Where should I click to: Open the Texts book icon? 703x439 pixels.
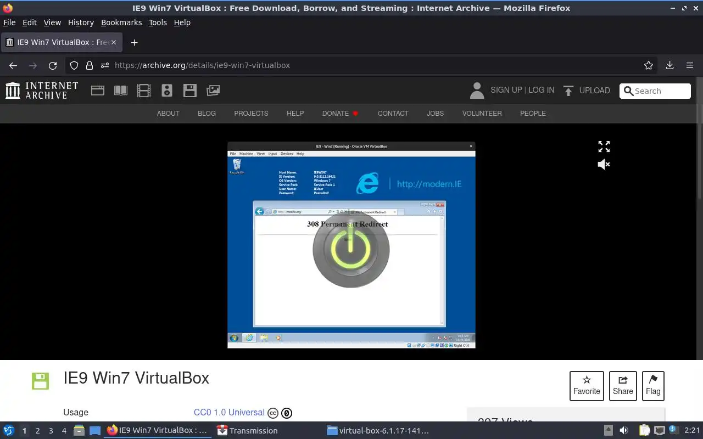[x=121, y=91]
